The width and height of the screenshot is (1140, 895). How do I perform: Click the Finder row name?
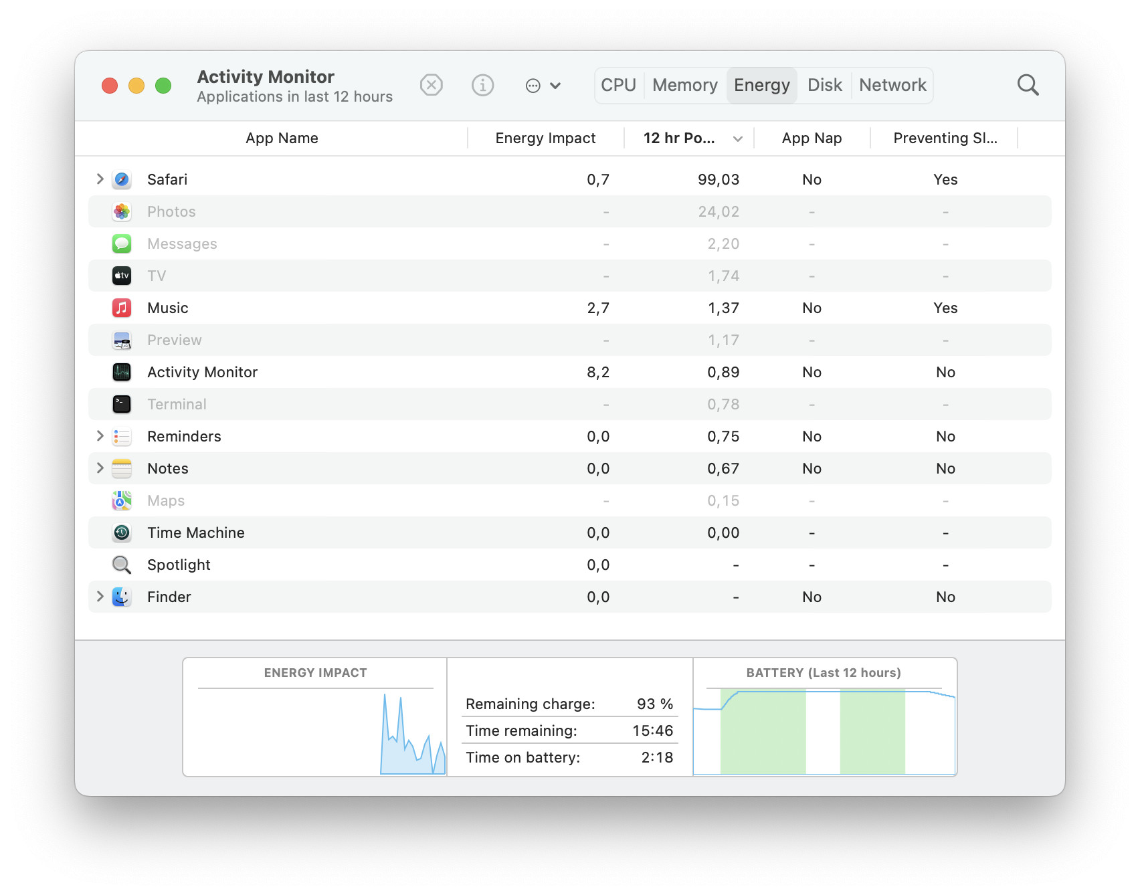(169, 597)
